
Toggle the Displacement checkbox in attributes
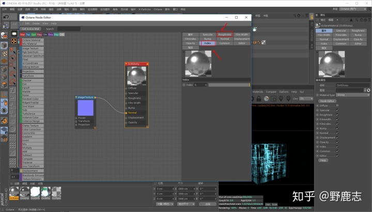click(x=337, y=138)
